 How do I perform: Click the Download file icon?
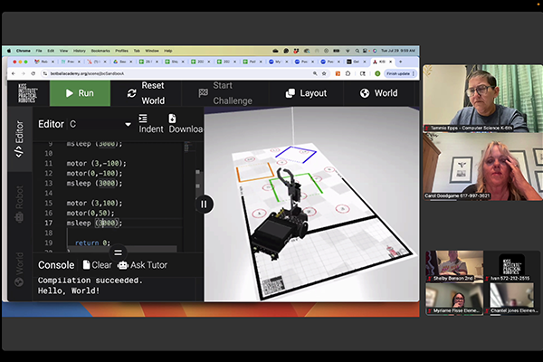[174, 118]
